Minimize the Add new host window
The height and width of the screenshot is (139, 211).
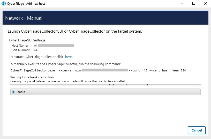(x=182, y=4)
